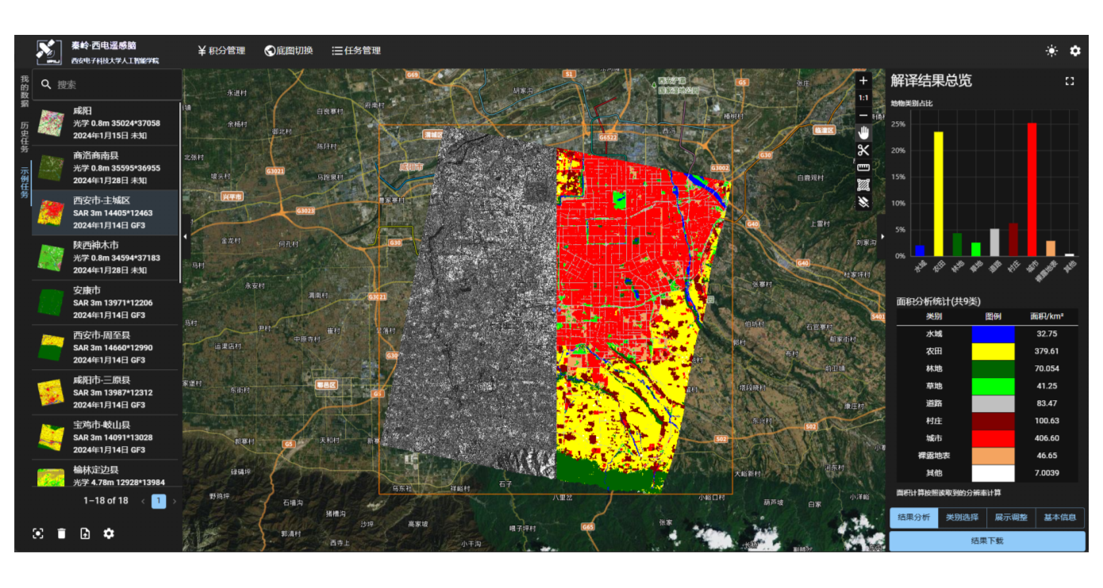The height and width of the screenshot is (588, 1103).
Task: Click the locate focus icon at bottom-left
Action: pyautogui.click(x=38, y=533)
